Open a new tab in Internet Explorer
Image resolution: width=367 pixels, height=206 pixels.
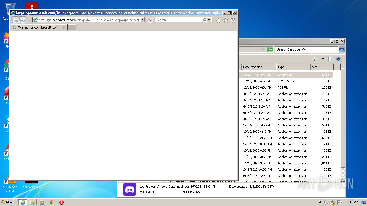72,27
